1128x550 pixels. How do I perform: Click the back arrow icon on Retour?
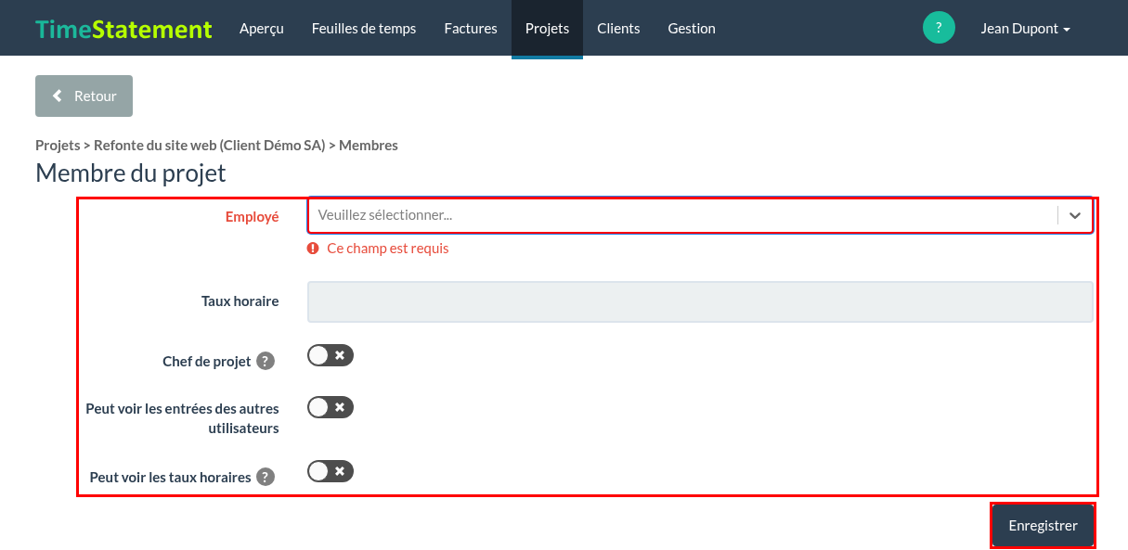pos(58,96)
